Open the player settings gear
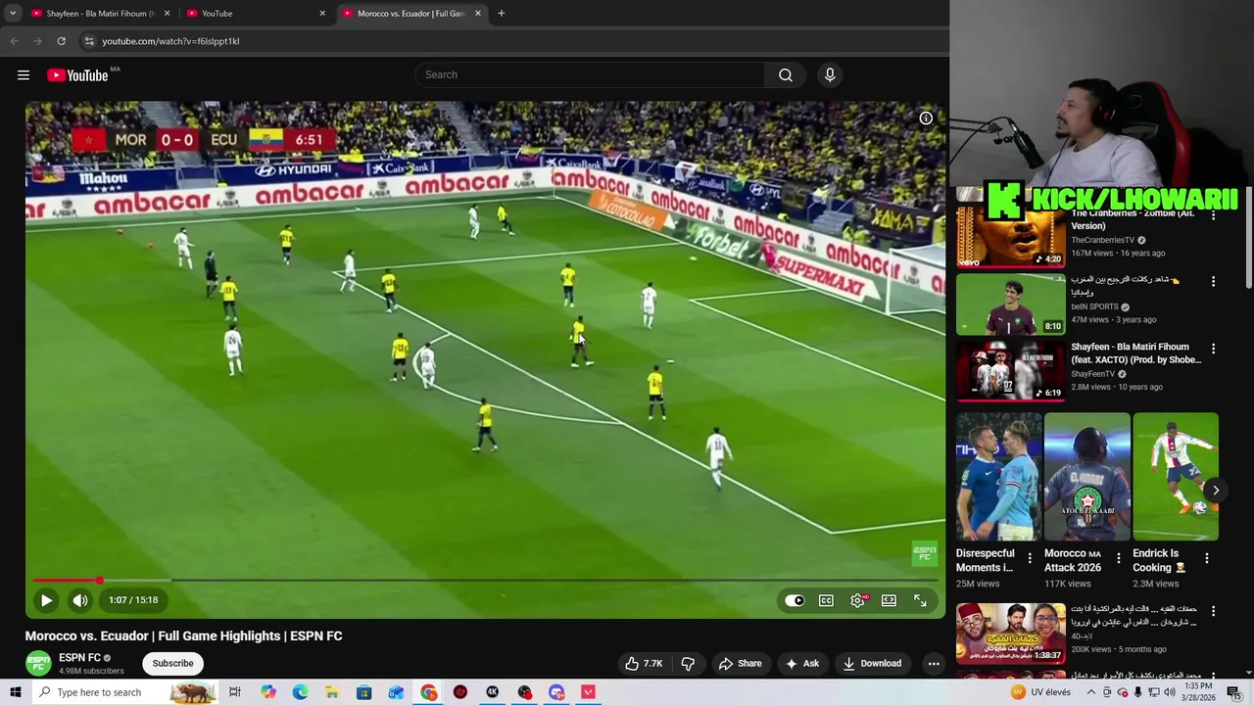 click(x=858, y=600)
